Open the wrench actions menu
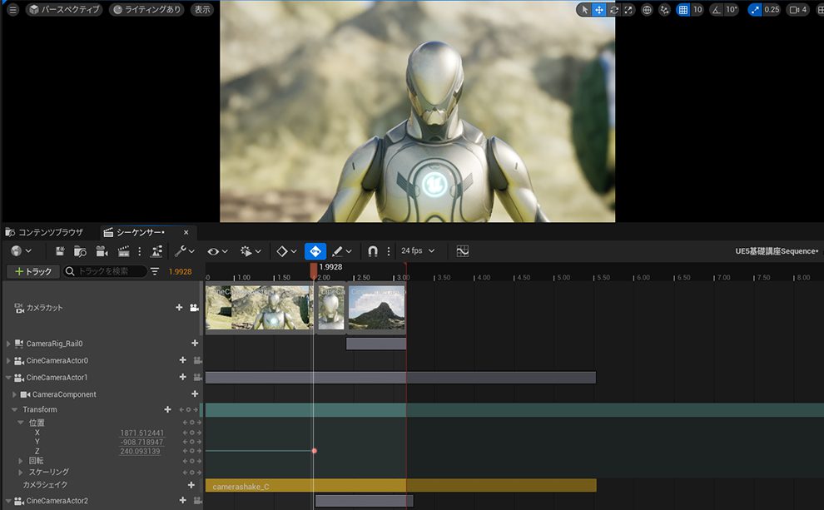The image size is (824, 510). (x=184, y=251)
